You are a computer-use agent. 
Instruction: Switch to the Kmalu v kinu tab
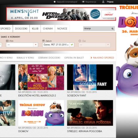[x=25, y=57]
